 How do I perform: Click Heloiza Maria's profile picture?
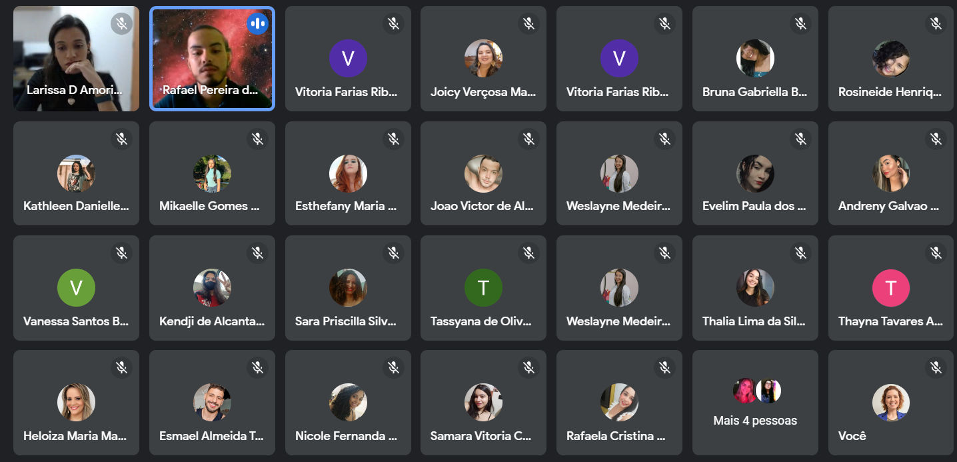point(76,403)
